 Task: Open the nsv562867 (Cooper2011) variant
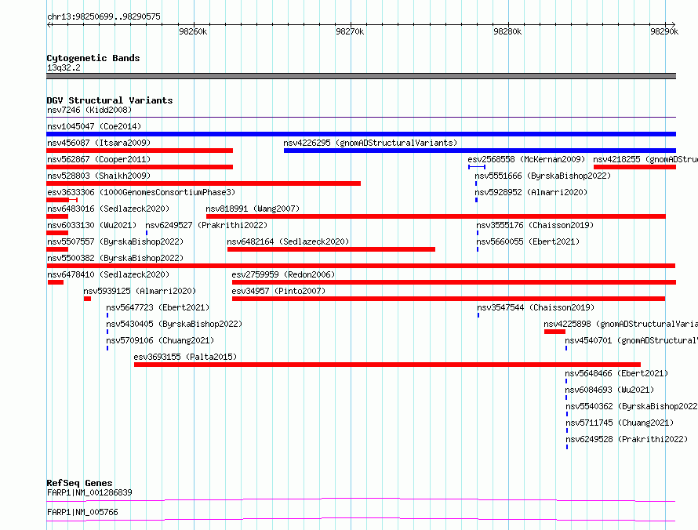[99, 159]
